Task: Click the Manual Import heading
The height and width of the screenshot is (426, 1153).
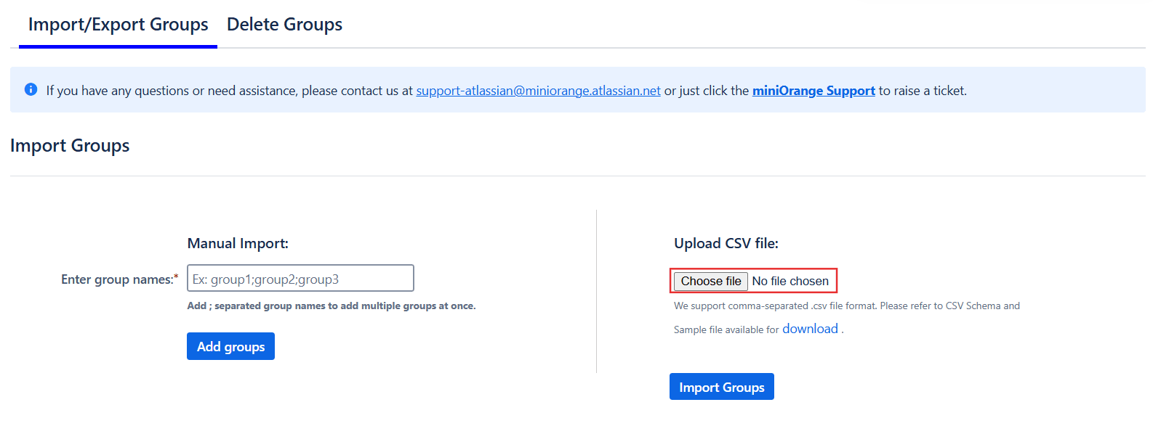Action: [x=238, y=243]
